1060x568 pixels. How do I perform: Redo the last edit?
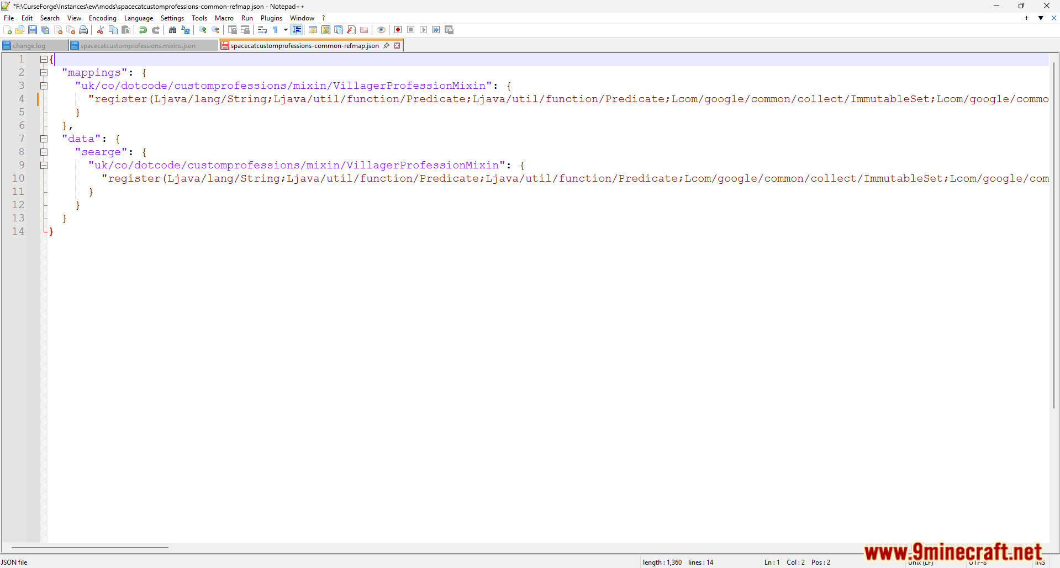[156, 30]
